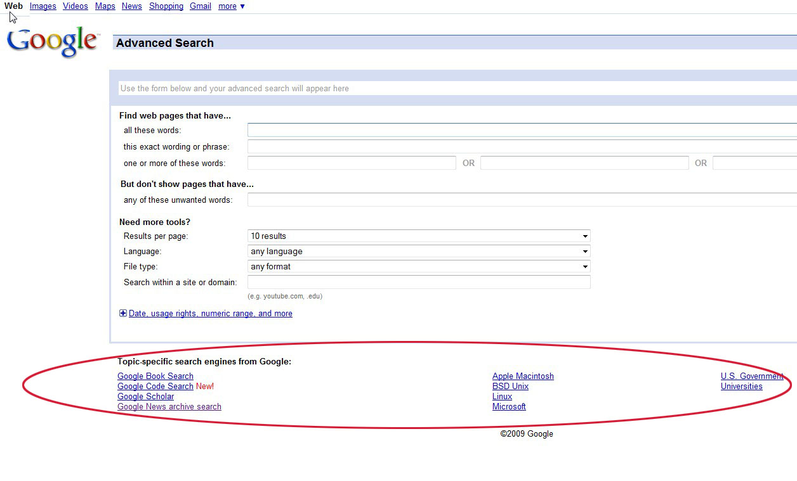Screen dimensions: 797x481
Task: Go to Videos in top navigation
Action: coord(76,6)
